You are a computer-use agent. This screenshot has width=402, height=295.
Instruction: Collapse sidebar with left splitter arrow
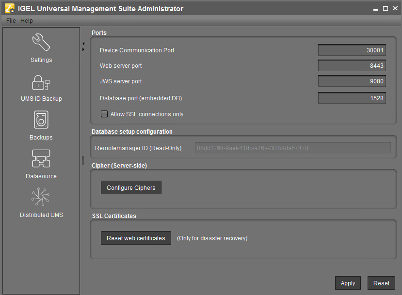pyautogui.click(x=83, y=44)
